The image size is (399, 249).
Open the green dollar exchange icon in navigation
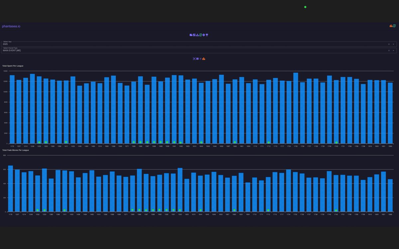[200, 35]
